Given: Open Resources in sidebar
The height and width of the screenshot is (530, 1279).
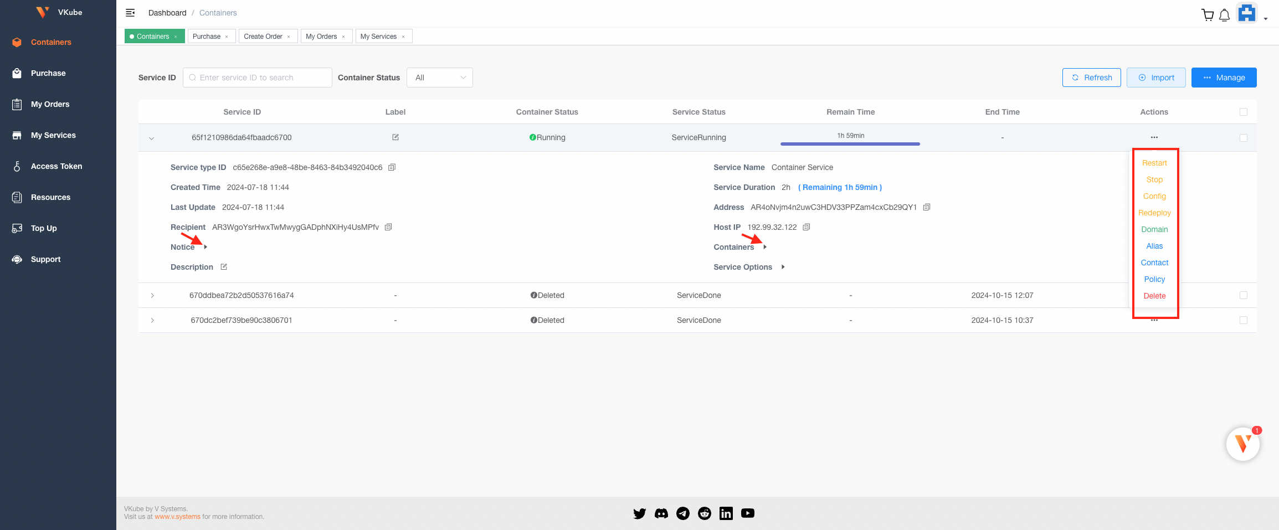Looking at the screenshot, I should pos(50,197).
